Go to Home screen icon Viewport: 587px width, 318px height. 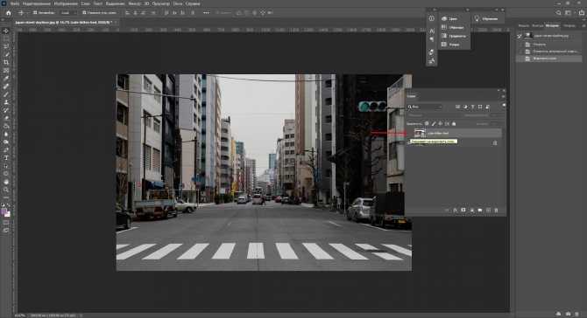[8, 13]
